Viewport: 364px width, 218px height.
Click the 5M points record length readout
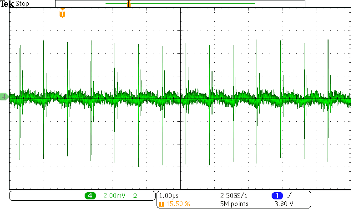tap(234, 204)
